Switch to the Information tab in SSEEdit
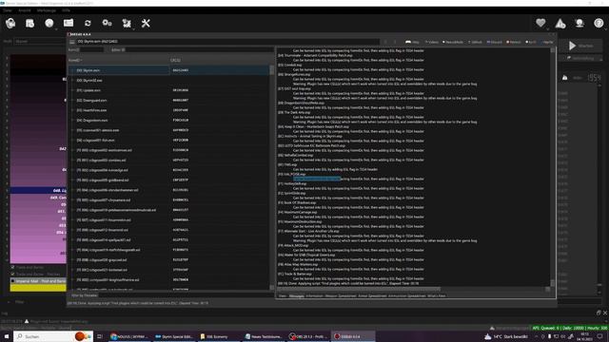 tap(314, 295)
